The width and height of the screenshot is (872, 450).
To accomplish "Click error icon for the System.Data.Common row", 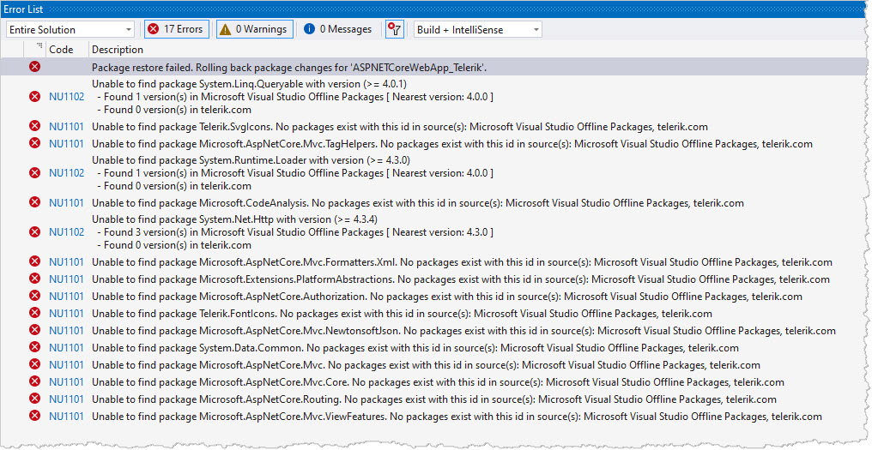I will pos(35,348).
